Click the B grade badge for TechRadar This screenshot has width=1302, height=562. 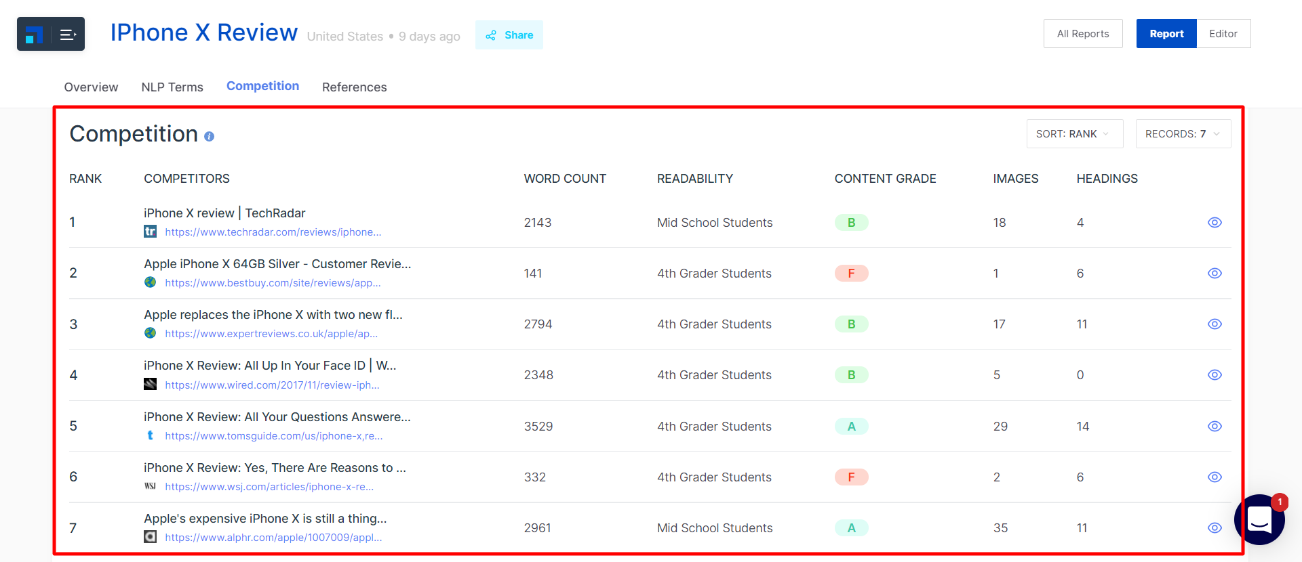[x=851, y=223]
